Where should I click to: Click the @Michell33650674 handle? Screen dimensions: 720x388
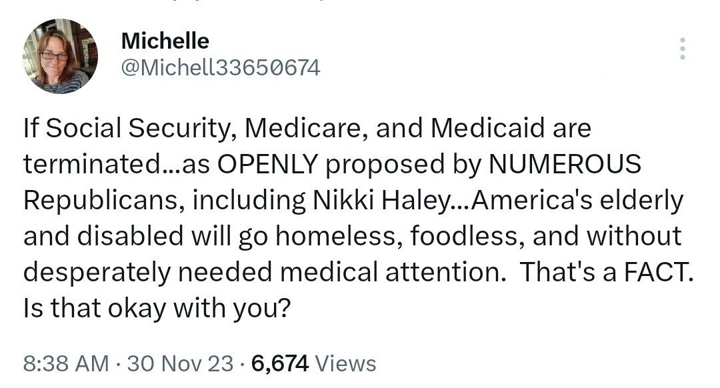click(221, 69)
